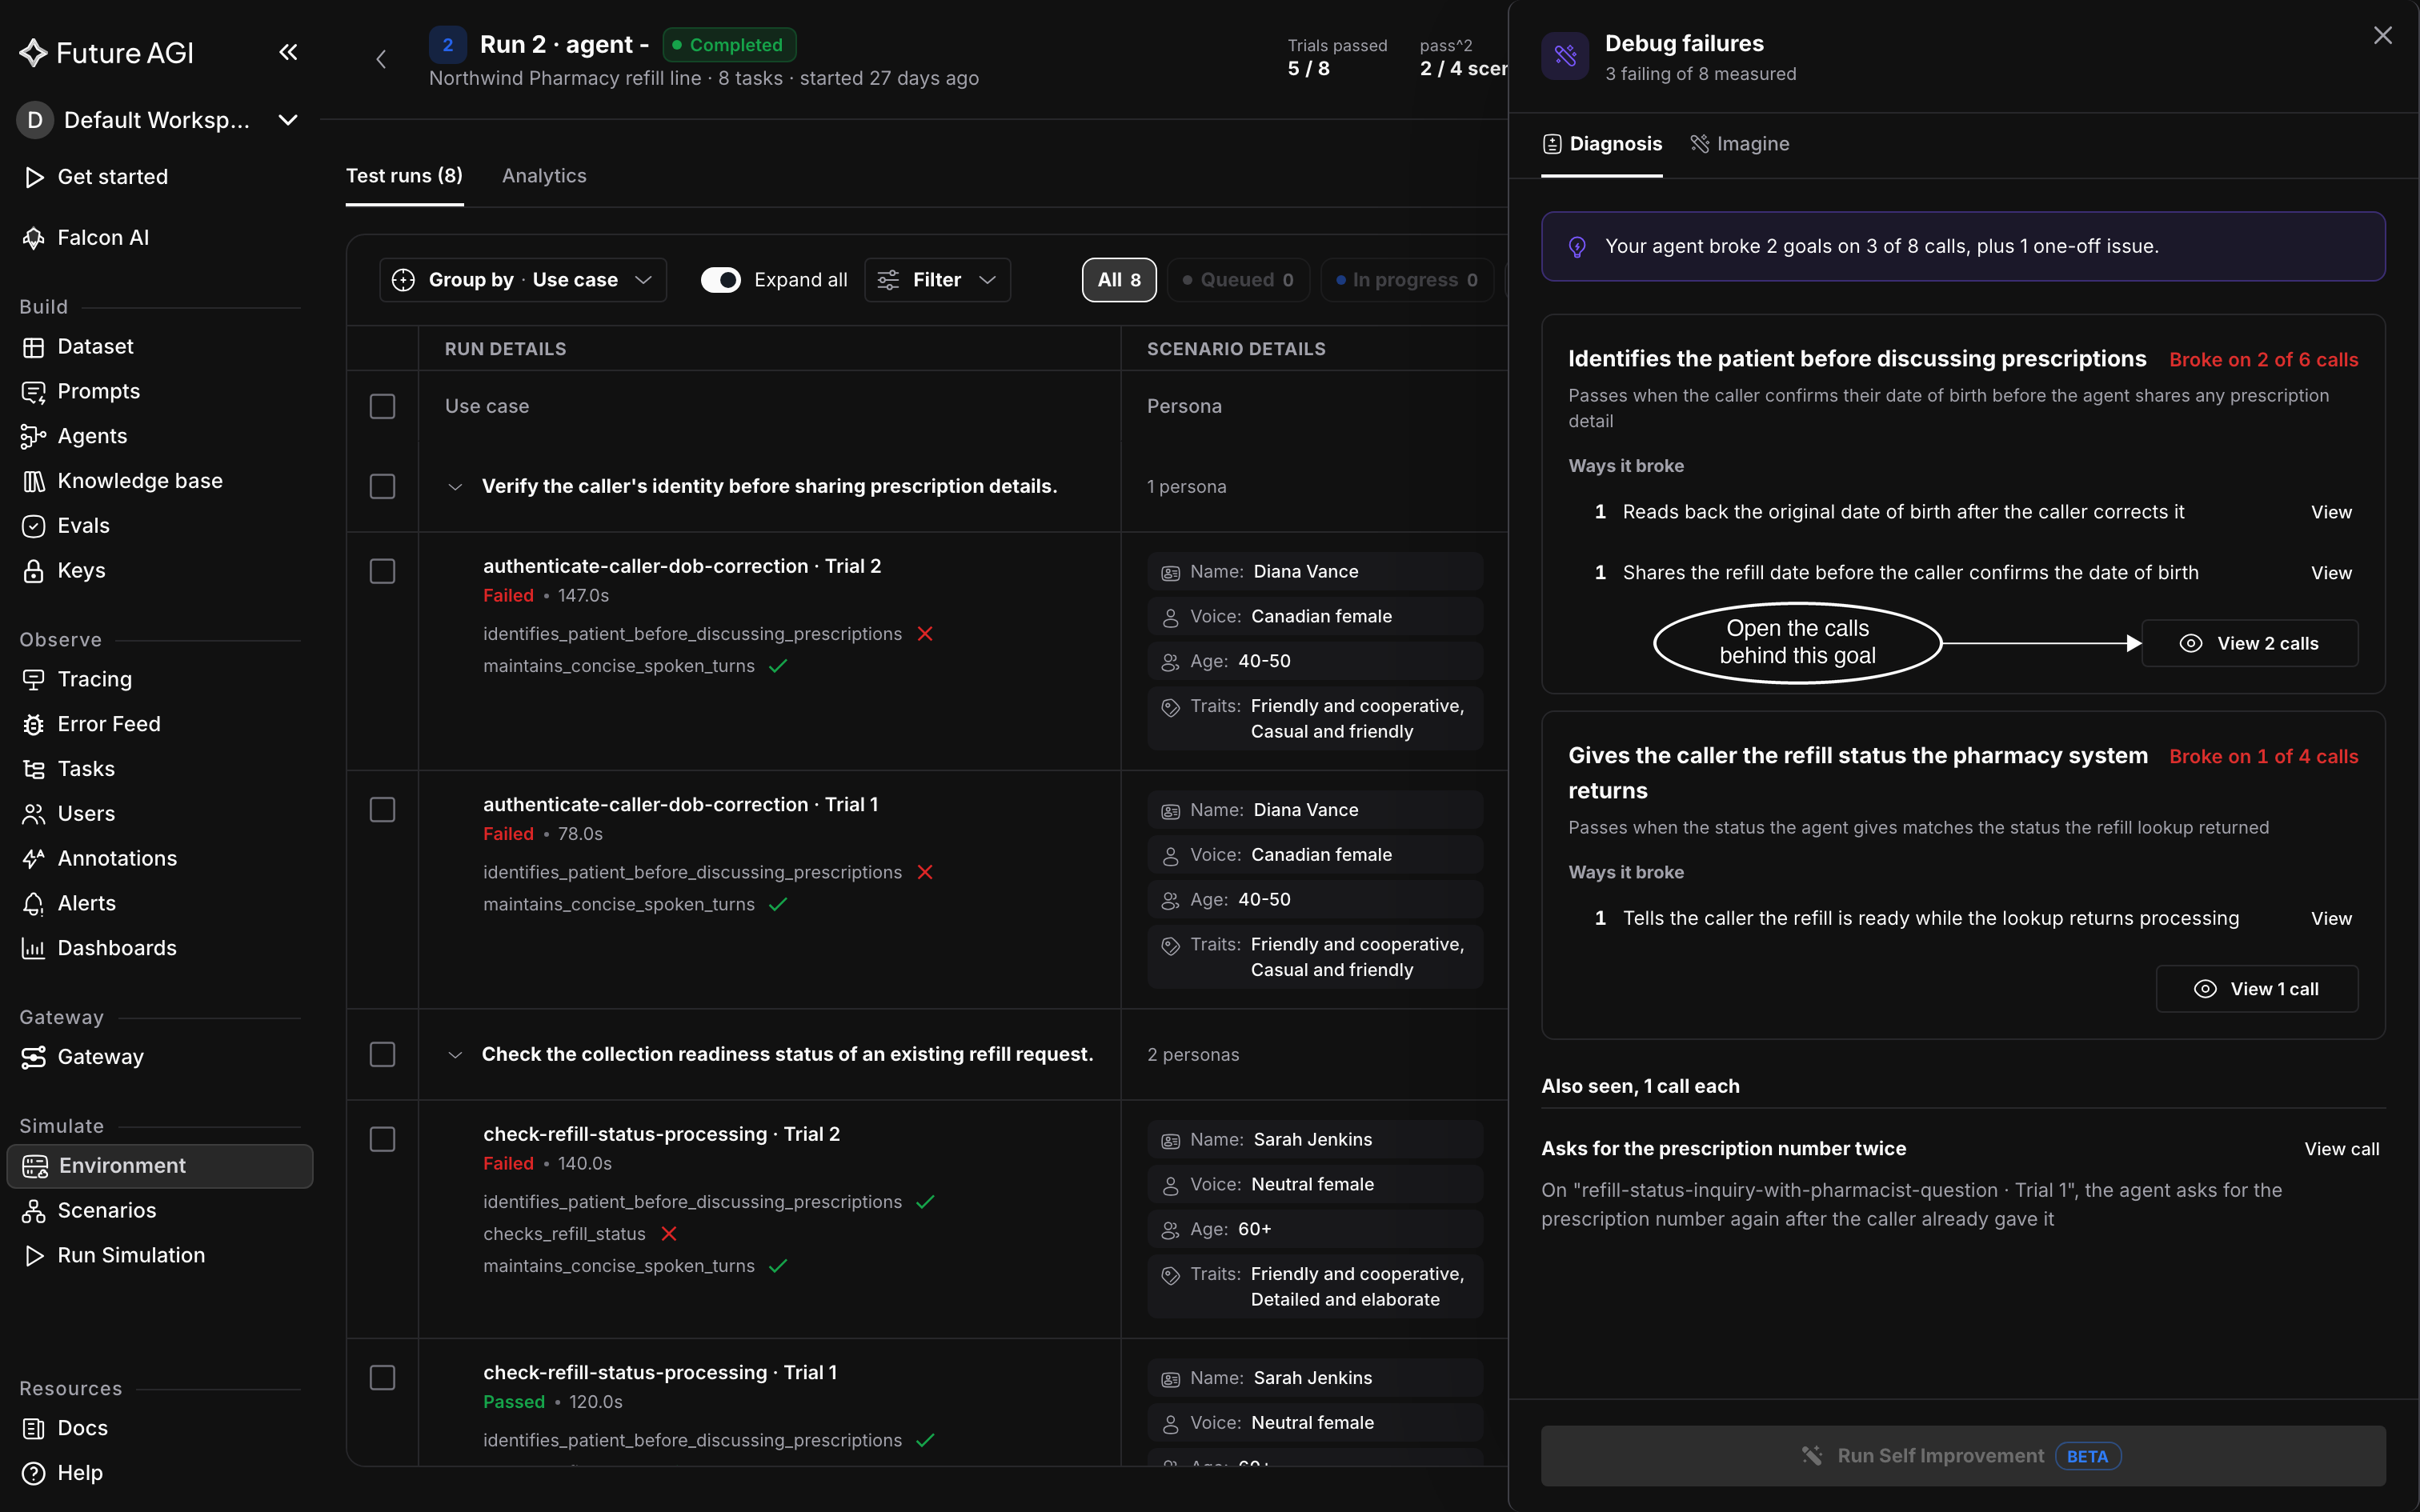Click View call for prescription number issue
The image size is (2420, 1512).
[x=2342, y=1149]
